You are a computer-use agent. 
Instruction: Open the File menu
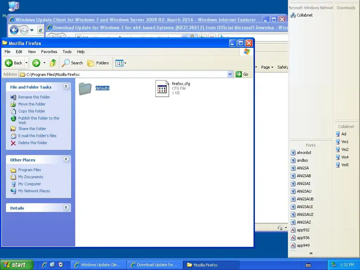7,52
